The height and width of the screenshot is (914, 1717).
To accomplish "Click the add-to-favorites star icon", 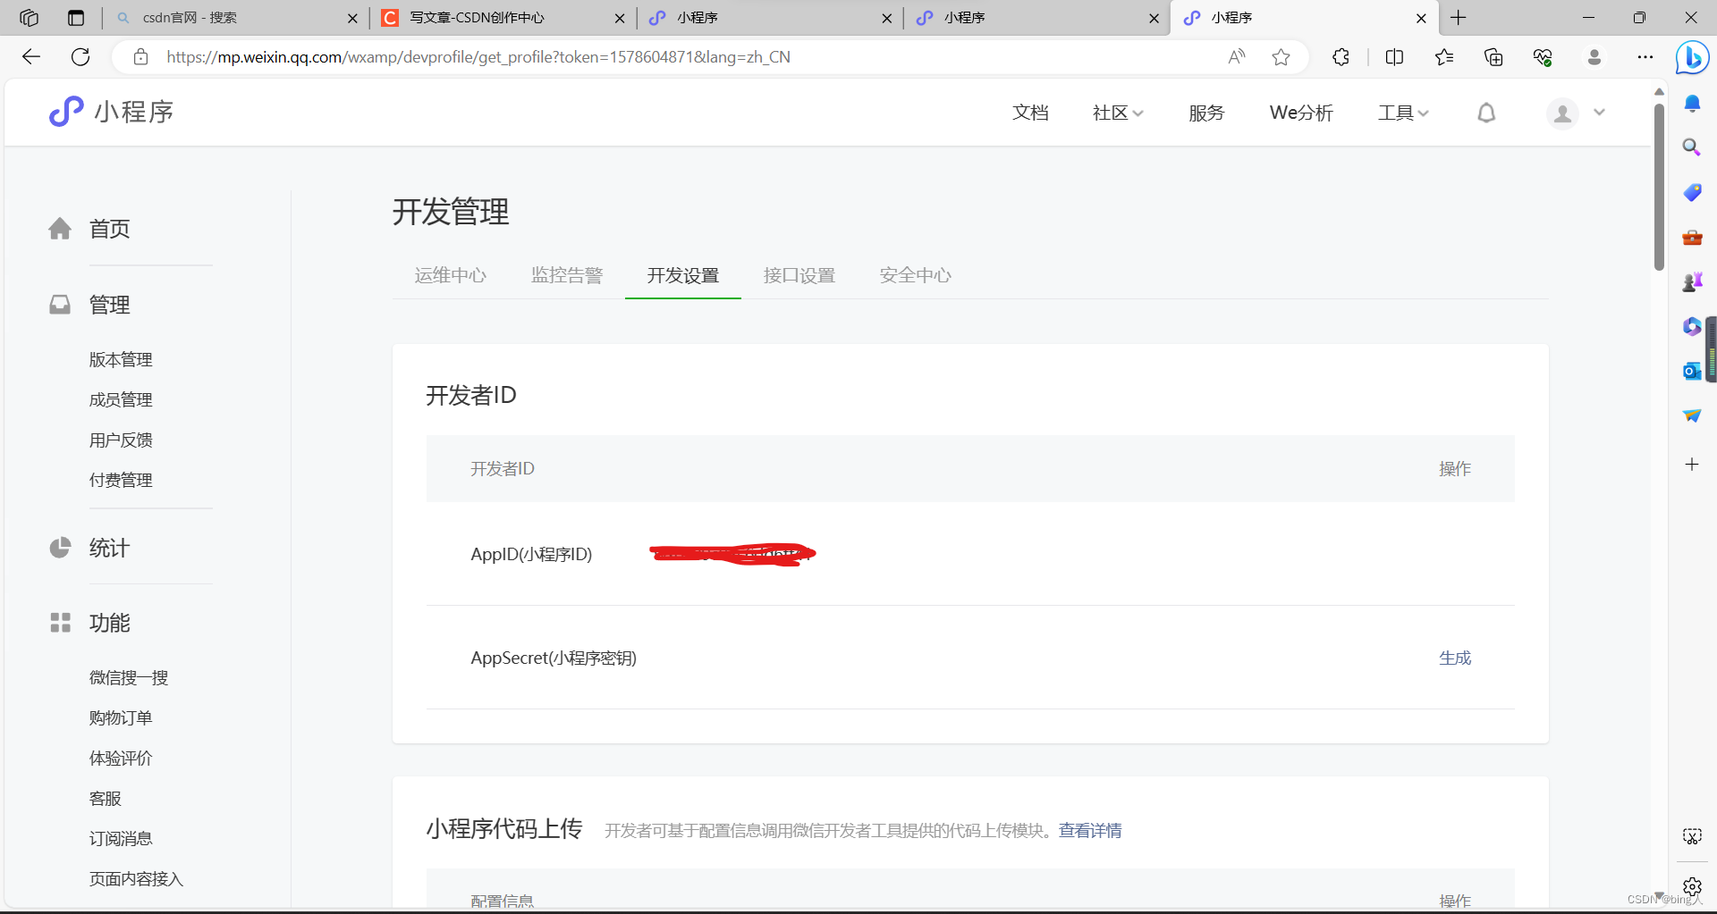I will click(x=1281, y=57).
